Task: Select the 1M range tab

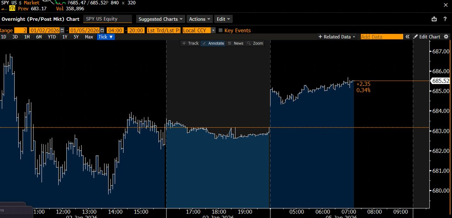Action: pyautogui.click(x=27, y=37)
